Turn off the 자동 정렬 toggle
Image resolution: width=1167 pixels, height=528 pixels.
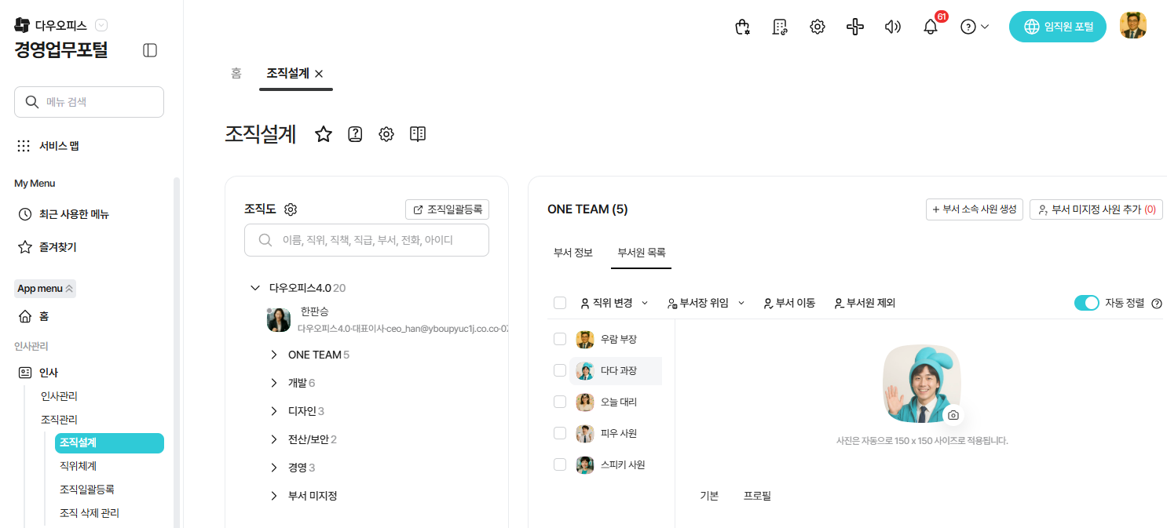pyautogui.click(x=1086, y=303)
